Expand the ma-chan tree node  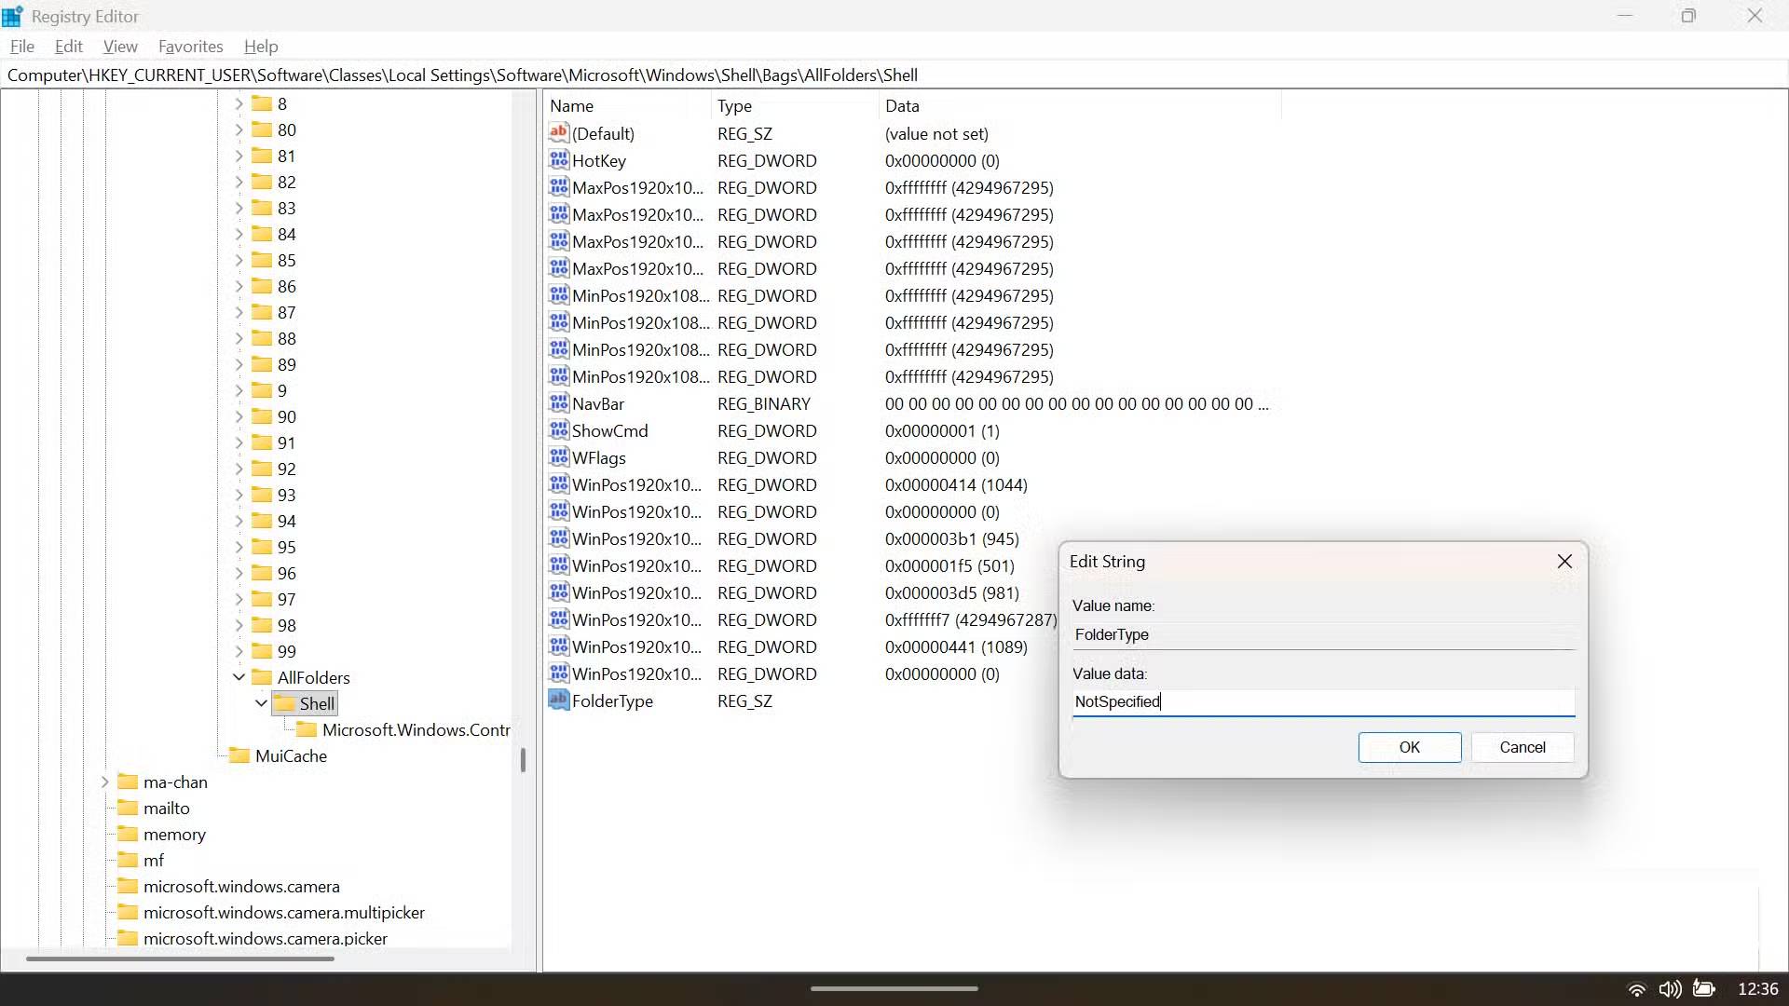tap(104, 782)
